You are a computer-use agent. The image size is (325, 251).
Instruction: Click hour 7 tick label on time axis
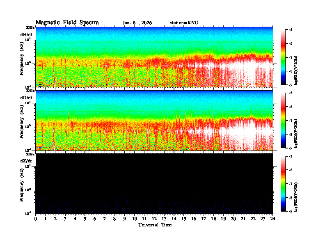(105, 219)
